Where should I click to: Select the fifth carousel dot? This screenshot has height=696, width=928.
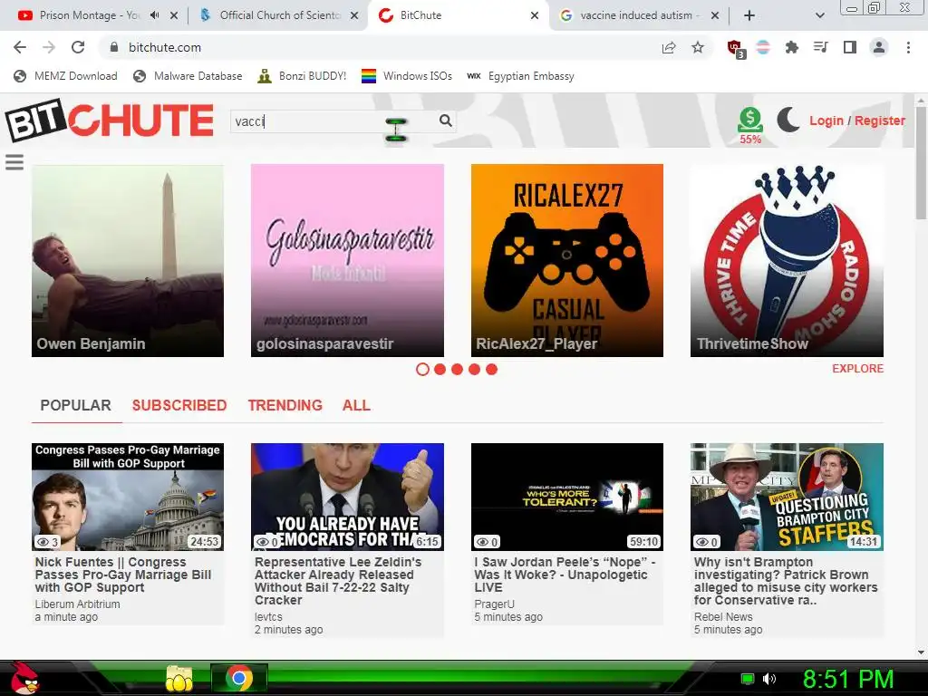coord(492,370)
